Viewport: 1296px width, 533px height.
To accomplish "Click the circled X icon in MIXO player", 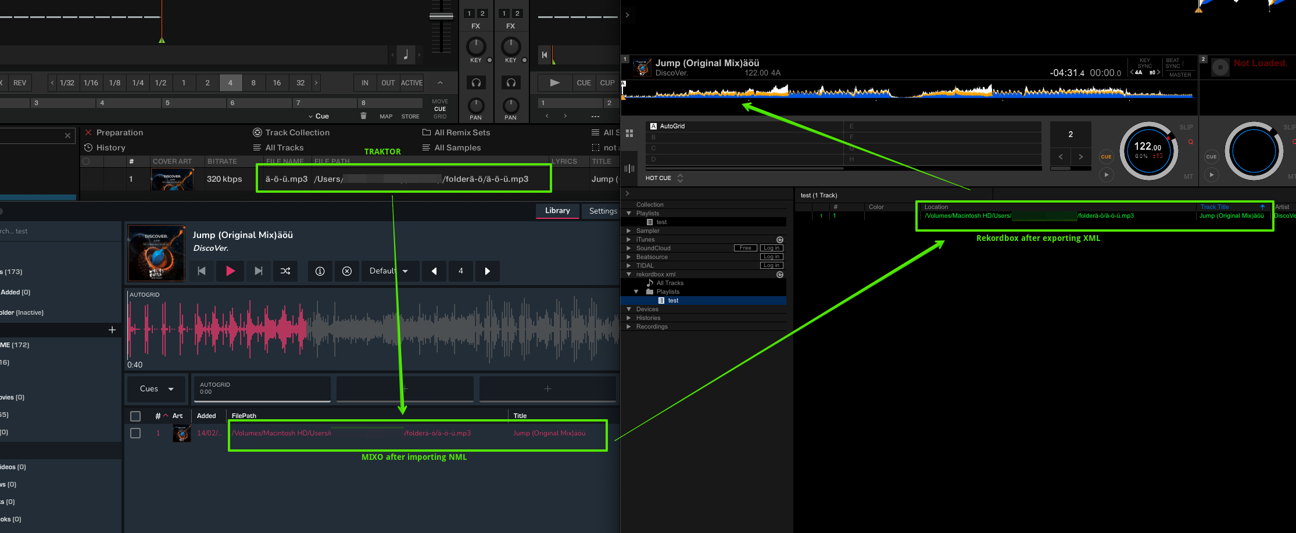I will point(347,271).
